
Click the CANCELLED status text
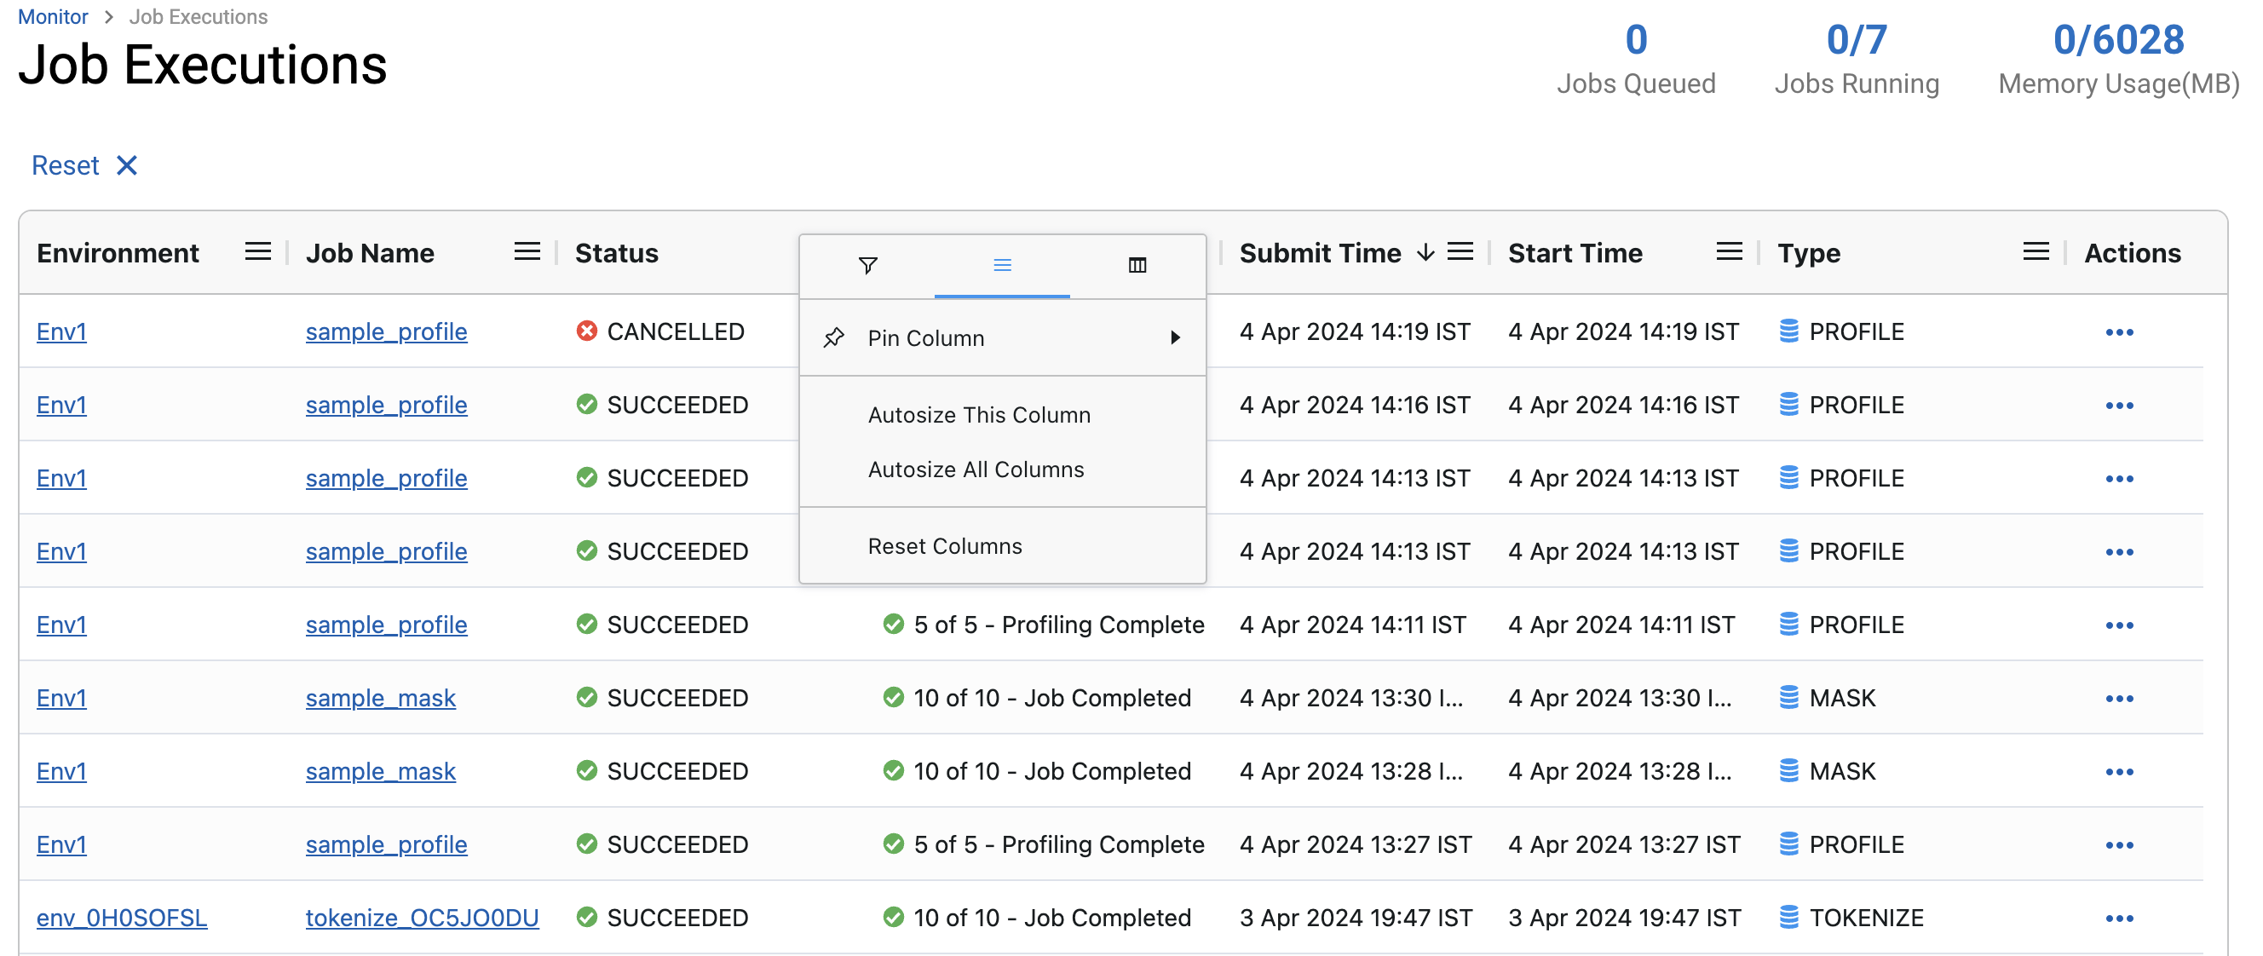pos(675,331)
